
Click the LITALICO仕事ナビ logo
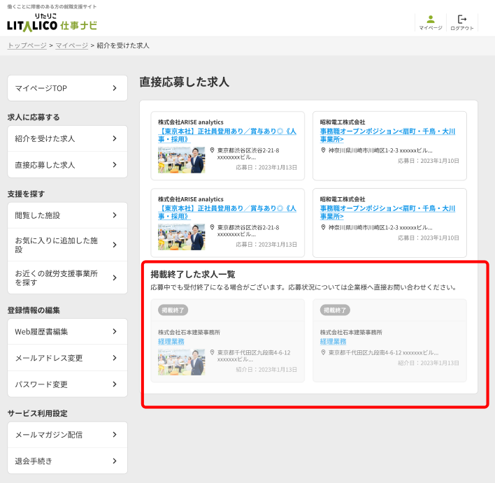[x=52, y=24]
